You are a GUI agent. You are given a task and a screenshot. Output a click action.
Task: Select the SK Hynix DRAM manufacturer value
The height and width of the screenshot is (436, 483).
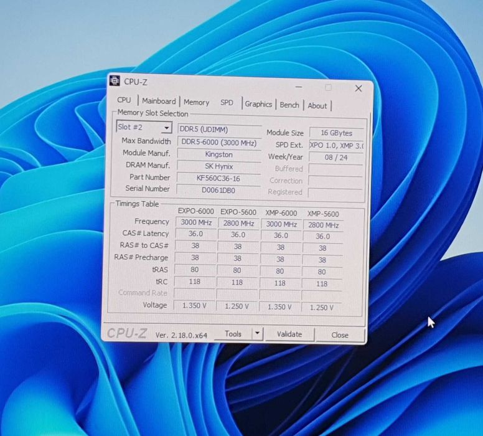pos(218,166)
